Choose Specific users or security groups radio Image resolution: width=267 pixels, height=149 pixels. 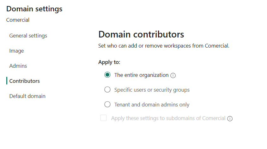pos(107,90)
